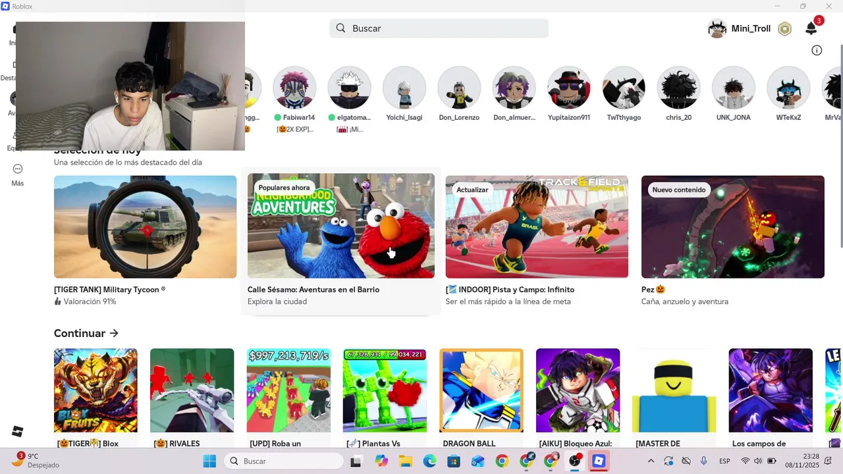Open the Más sidebar menu icon

[x=18, y=169]
